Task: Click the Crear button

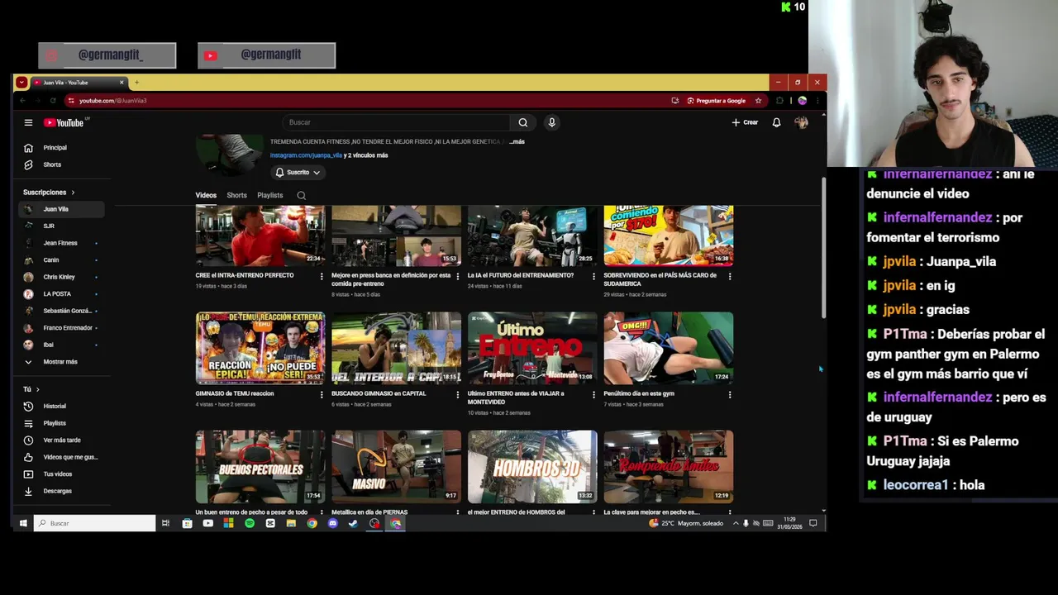Action: coord(745,122)
